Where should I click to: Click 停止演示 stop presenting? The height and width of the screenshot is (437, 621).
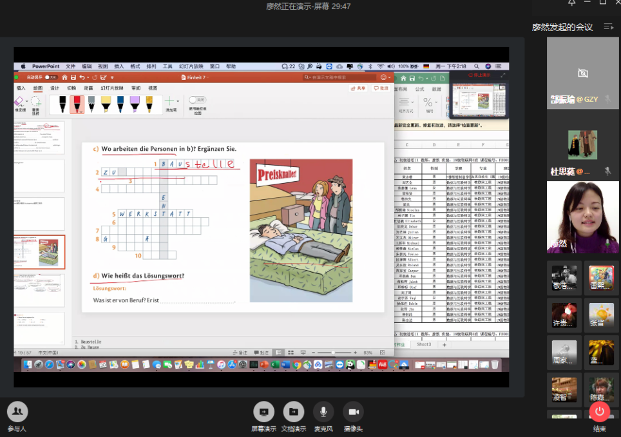click(479, 75)
